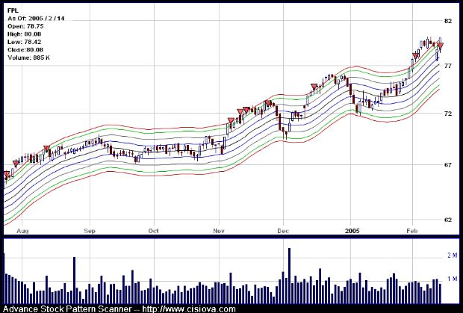Click the 62 price axis label

pos(448,220)
